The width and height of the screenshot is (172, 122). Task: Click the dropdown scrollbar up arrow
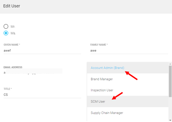tap(170, 64)
